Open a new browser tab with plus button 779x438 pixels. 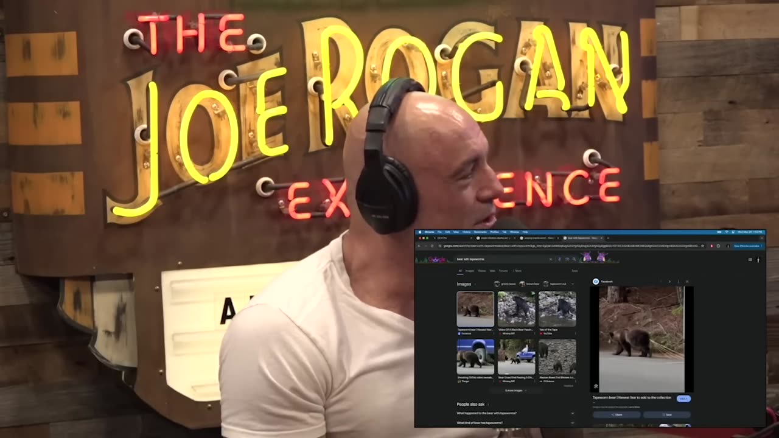click(608, 238)
